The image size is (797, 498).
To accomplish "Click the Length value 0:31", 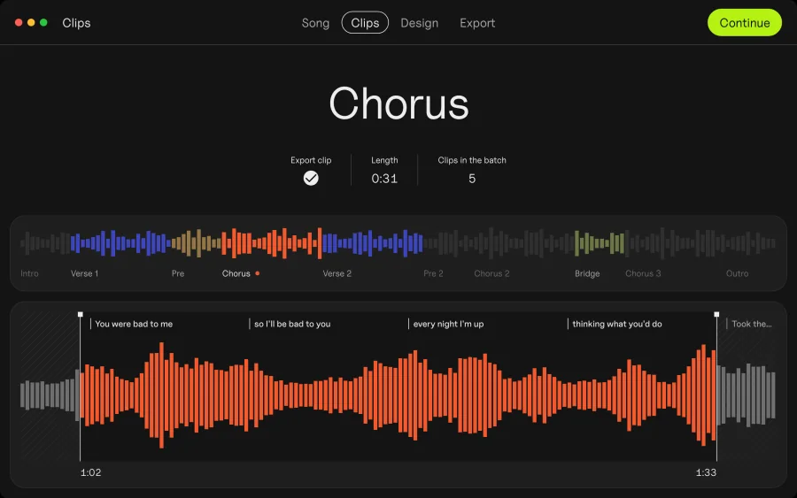I will (x=384, y=178).
